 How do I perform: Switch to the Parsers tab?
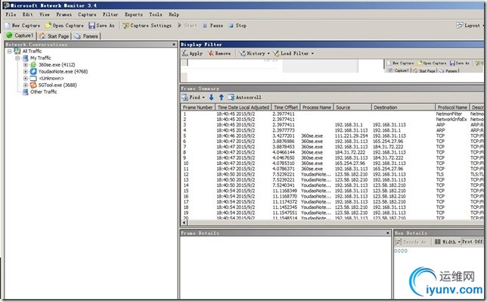point(86,36)
